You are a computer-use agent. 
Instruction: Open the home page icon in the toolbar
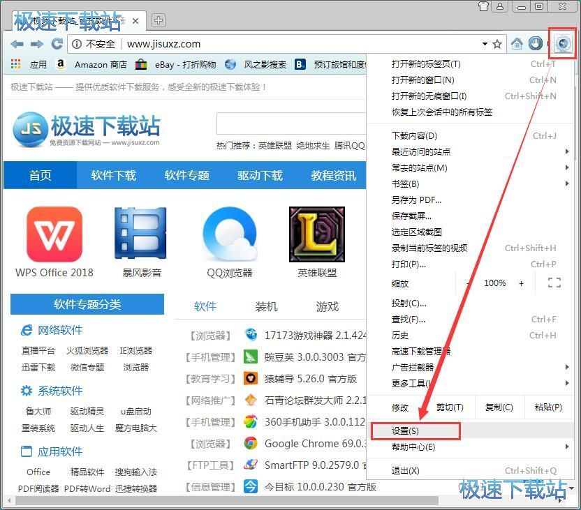(517, 44)
